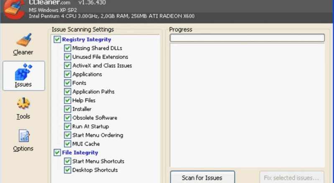
Task: Select the Obsolete Software item label
Action: (94, 118)
